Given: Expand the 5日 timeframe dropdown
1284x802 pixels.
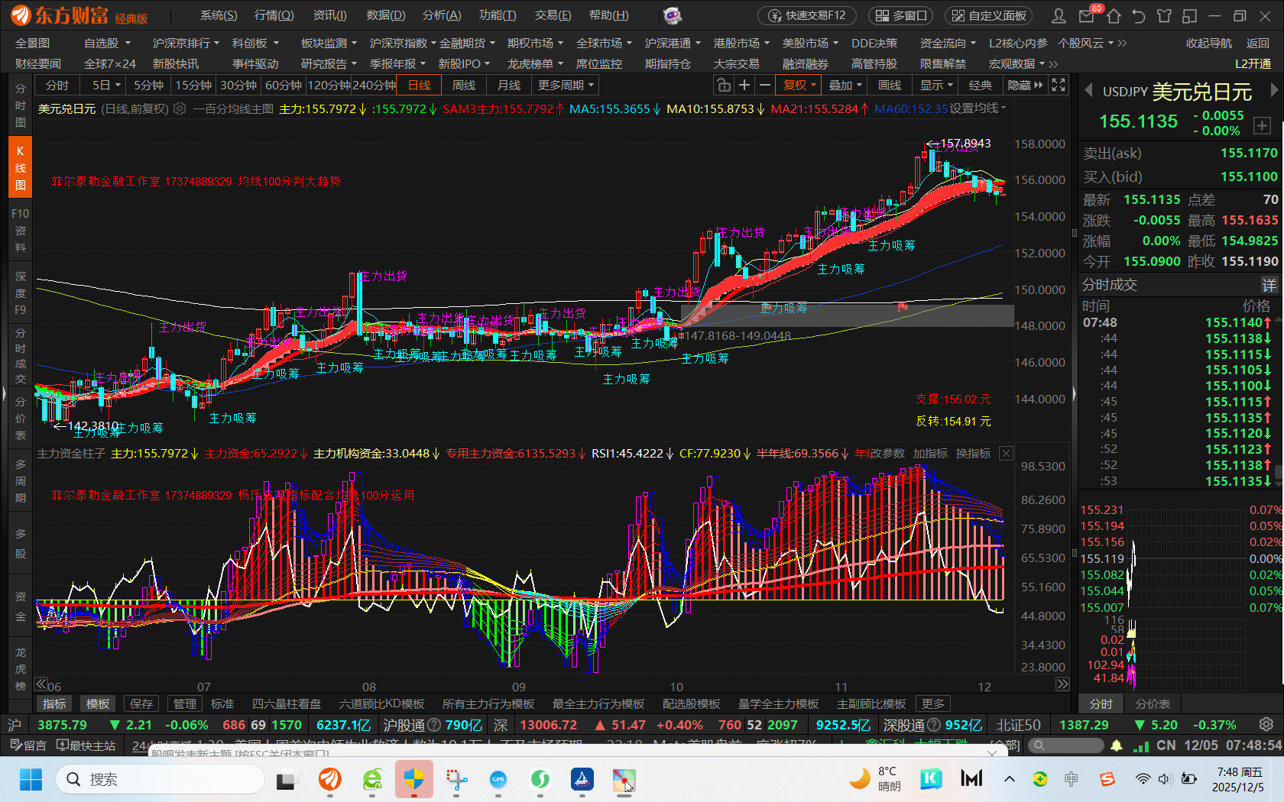Looking at the screenshot, I should point(106,85).
